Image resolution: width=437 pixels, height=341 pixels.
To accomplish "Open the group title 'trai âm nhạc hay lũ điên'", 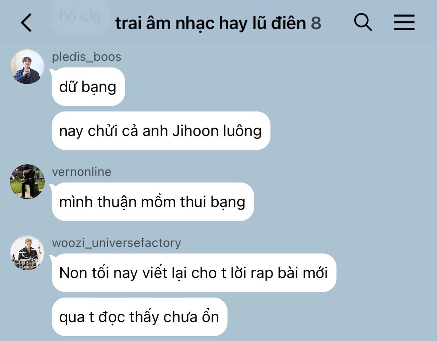I will coord(211,23).
